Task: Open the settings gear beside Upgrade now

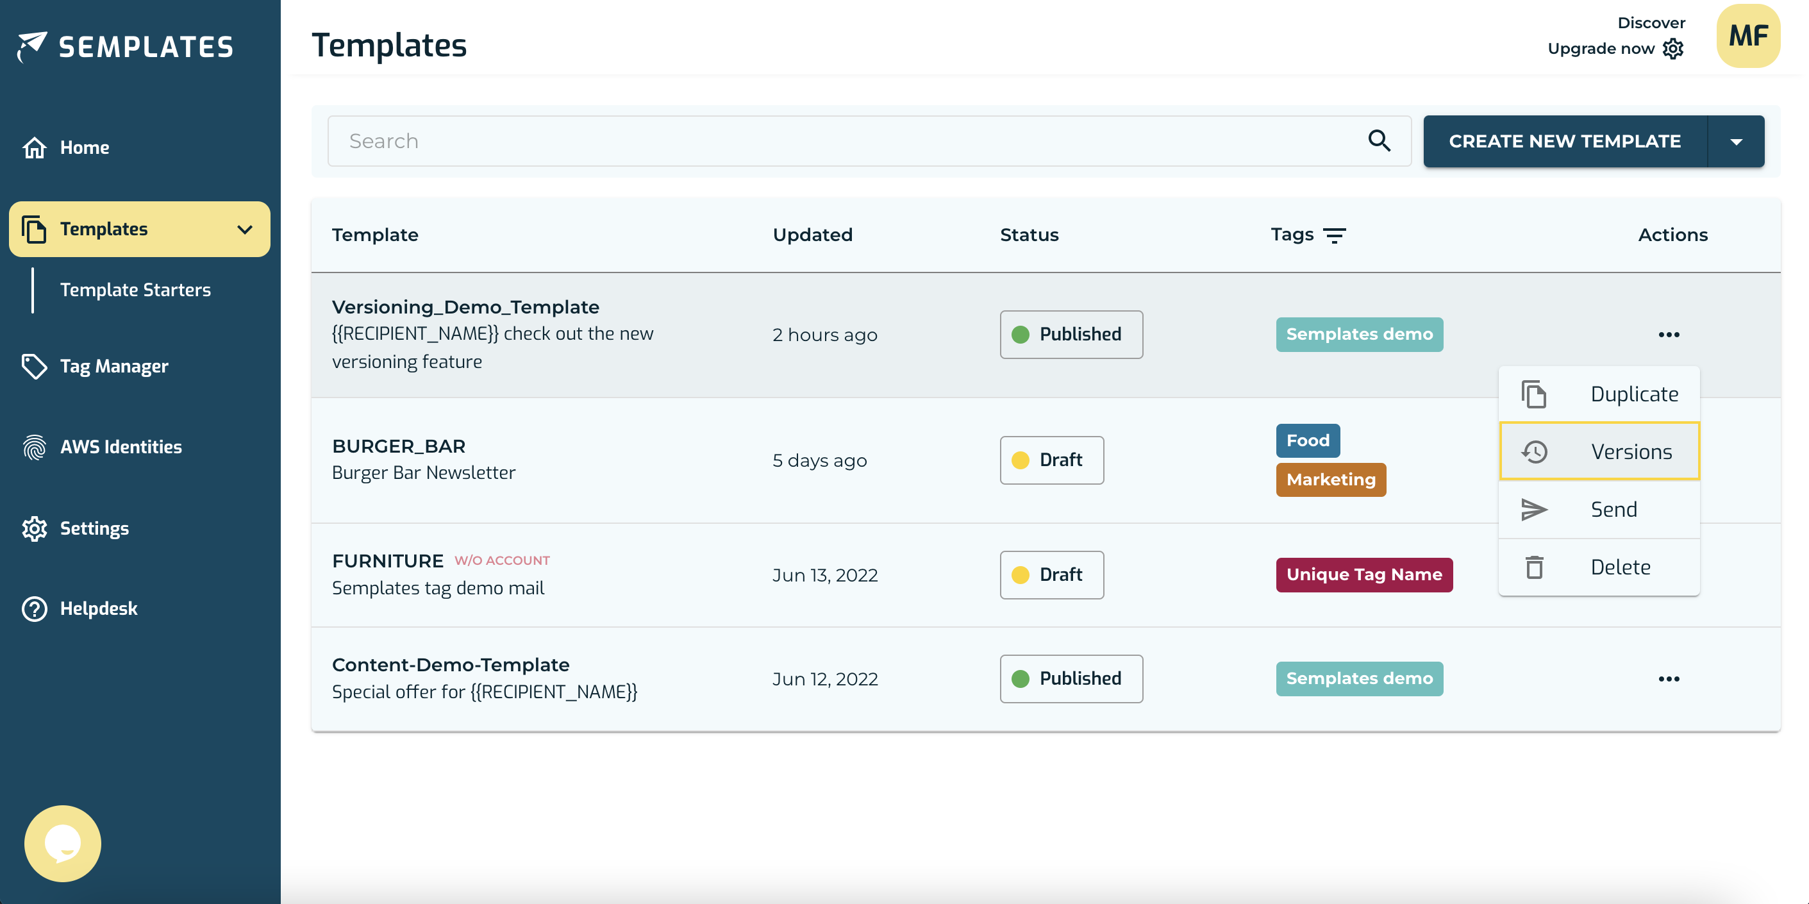Action: pyautogui.click(x=1674, y=49)
